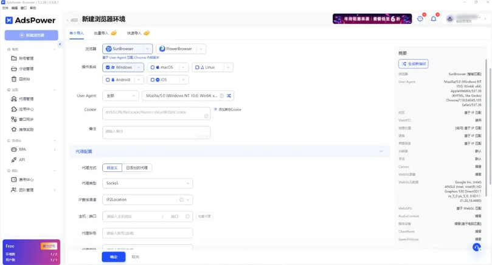This screenshot has width=492, height=265.
Task: Enable the Linux operating system checkbox
Action: (x=198, y=67)
